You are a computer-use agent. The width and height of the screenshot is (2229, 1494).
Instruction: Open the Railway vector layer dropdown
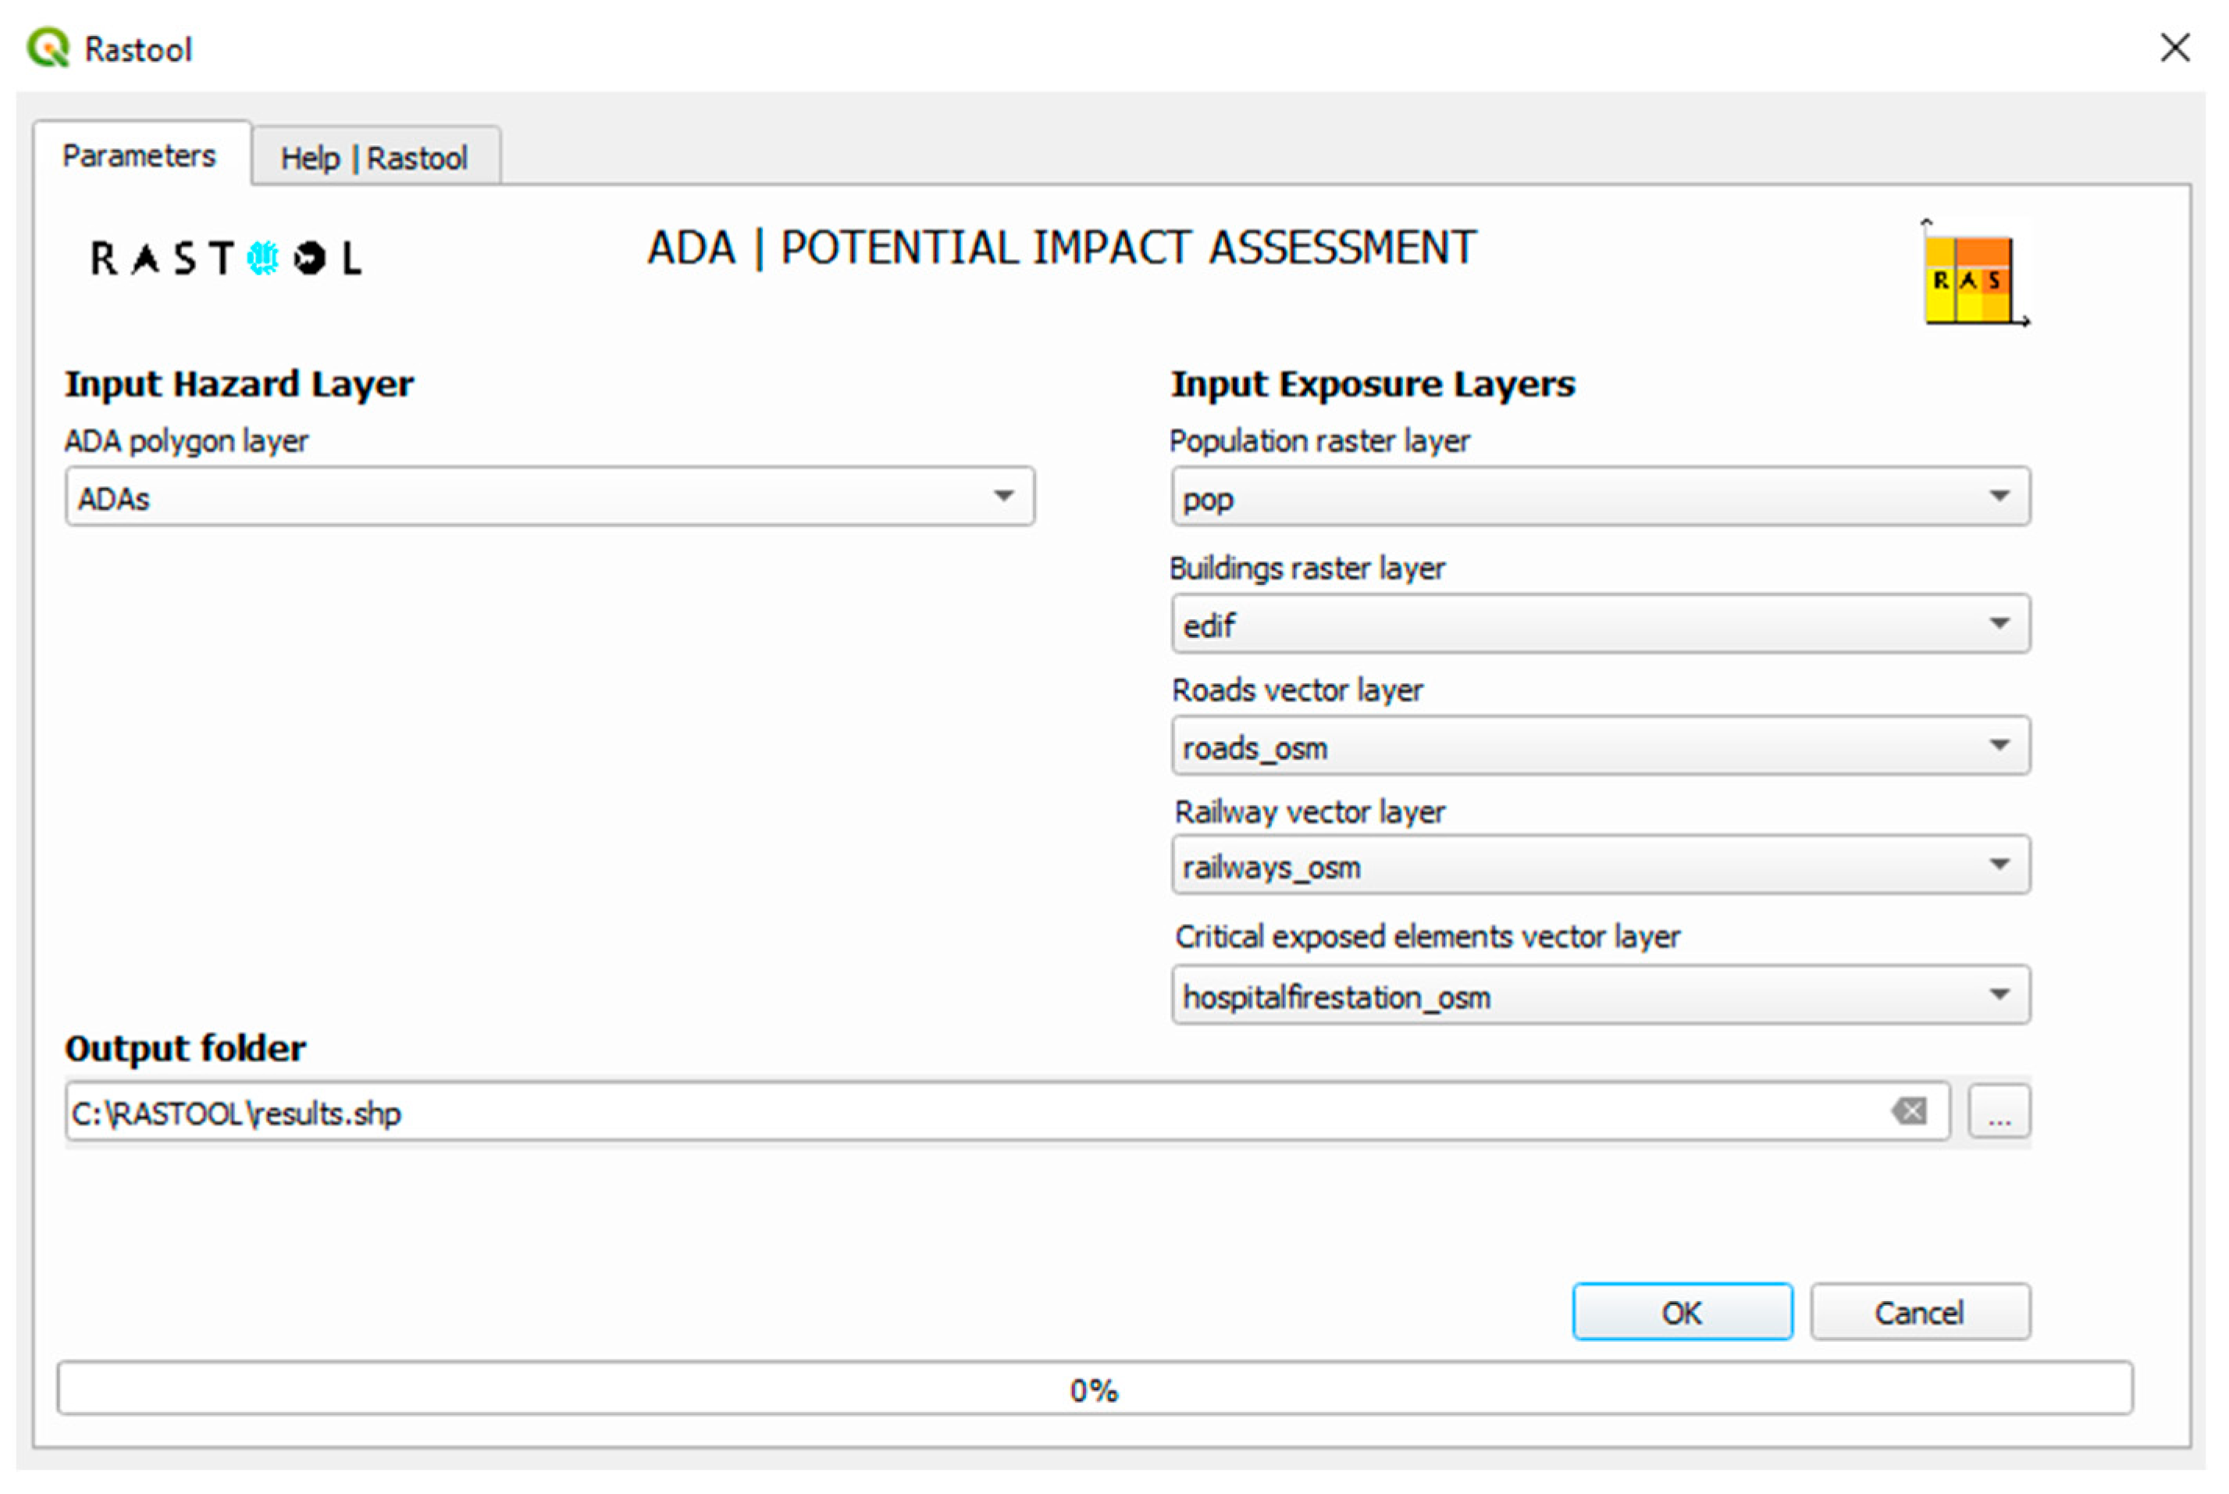1999,865
